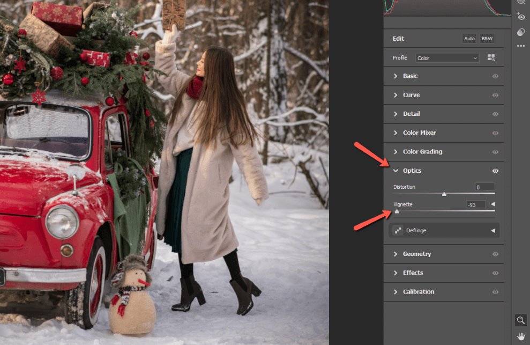Click the Defringe eyedropper icon
This screenshot has height=345, width=530.
coord(398,231)
